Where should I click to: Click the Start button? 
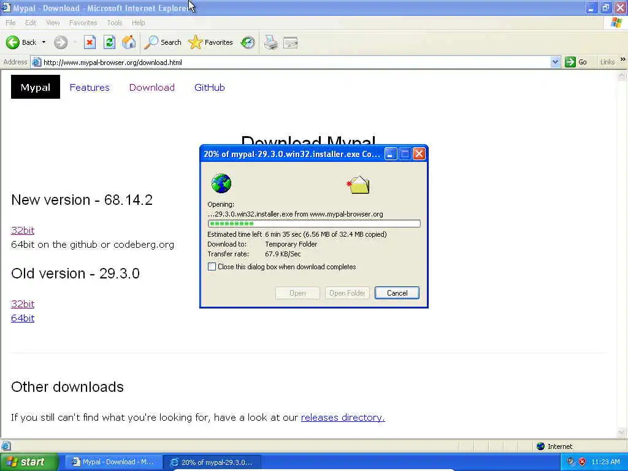29,462
